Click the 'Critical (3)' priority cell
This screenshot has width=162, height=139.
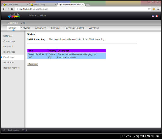pos(52,56)
